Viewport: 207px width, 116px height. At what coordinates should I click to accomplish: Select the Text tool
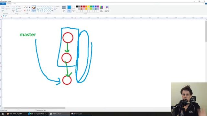(x=29, y=7)
